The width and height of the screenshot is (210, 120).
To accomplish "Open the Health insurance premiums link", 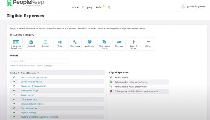I will (34, 77).
